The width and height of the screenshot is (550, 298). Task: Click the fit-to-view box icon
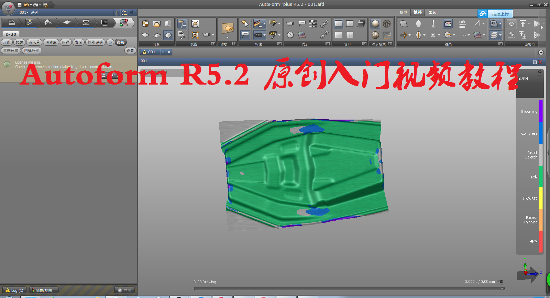[195, 24]
